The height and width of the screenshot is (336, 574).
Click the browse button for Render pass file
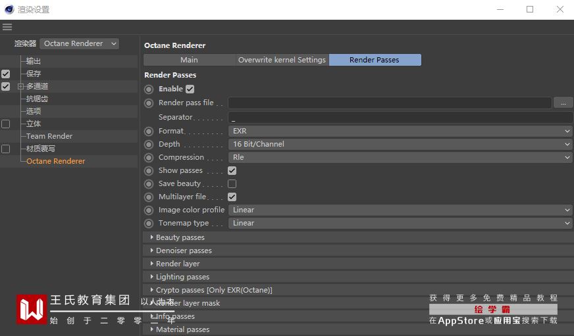click(563, 103)
